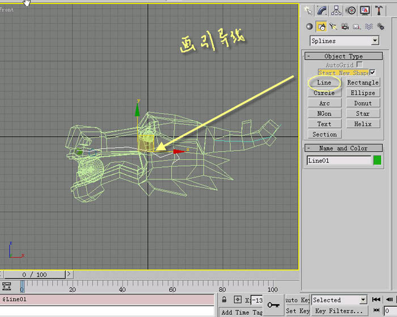The height and width of the screenshot is (317, 397).
Task: Go to Start playback control
Action: coord(376,299)
